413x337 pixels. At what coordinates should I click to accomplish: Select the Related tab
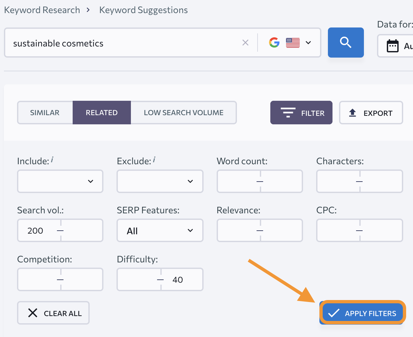(x=101, y=113)
